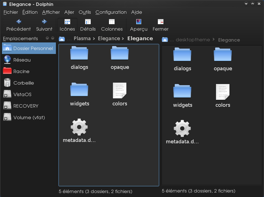Viewport: 264px width, 197px height.
Task: Toggle the Aperçu preview option
Action: tap(139, 25)
